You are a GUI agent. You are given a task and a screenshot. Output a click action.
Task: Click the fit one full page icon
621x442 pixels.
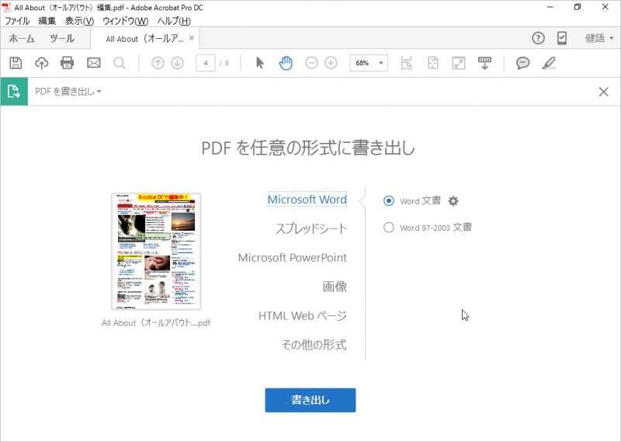pos(433,63)
